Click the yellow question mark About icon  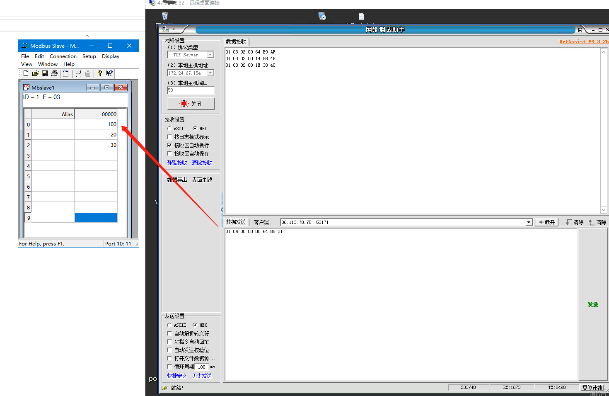pos(100,73)
